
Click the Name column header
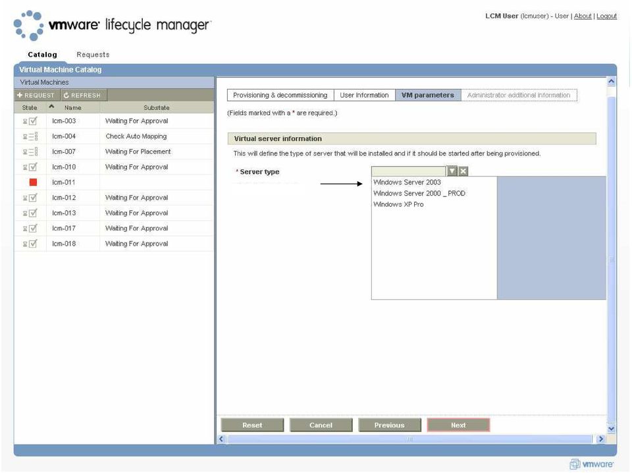pyautogui.click(x=73, y=107)
